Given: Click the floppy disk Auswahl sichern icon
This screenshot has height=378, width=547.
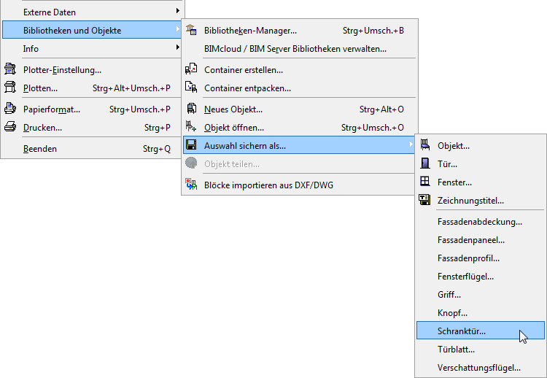Looking at the screenshot, I should click(x=191, y=144).
